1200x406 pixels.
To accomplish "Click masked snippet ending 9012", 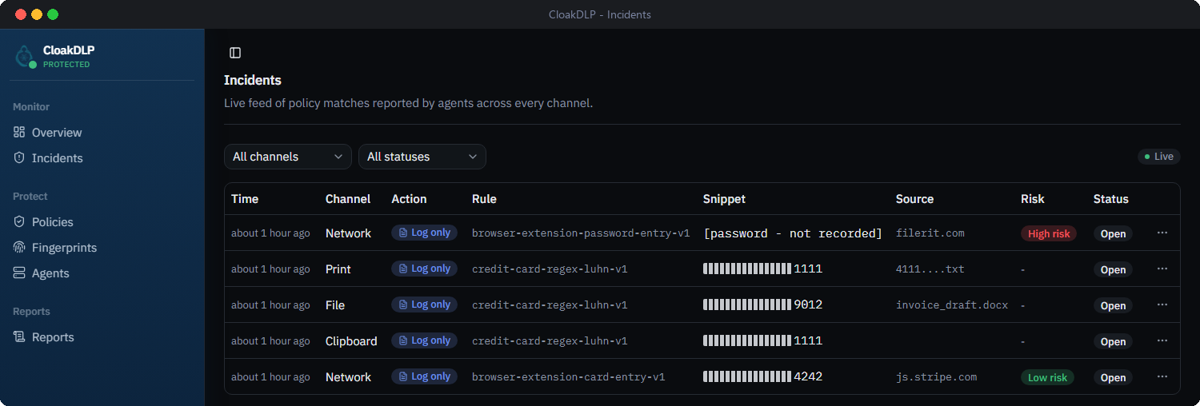I will pyautogui.click(x=762, y=304).
